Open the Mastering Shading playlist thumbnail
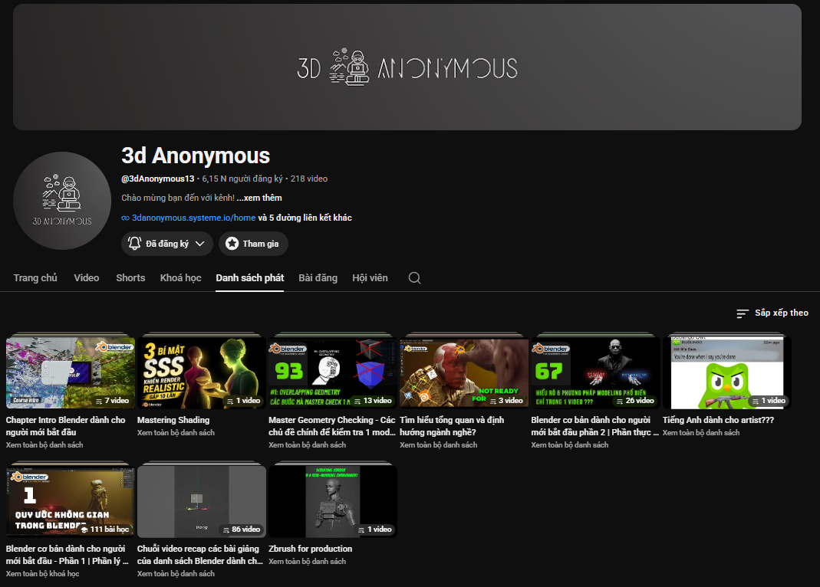 click(x=201, y=372)
